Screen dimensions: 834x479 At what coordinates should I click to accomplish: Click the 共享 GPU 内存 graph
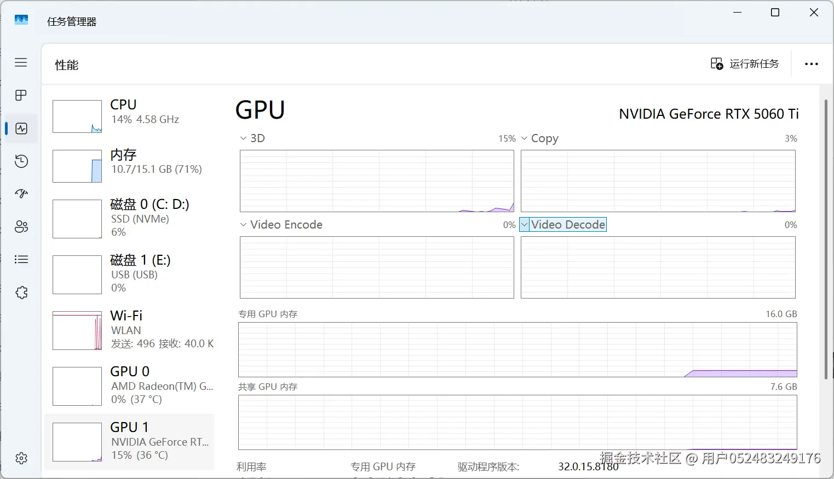(x=517, y=423)
